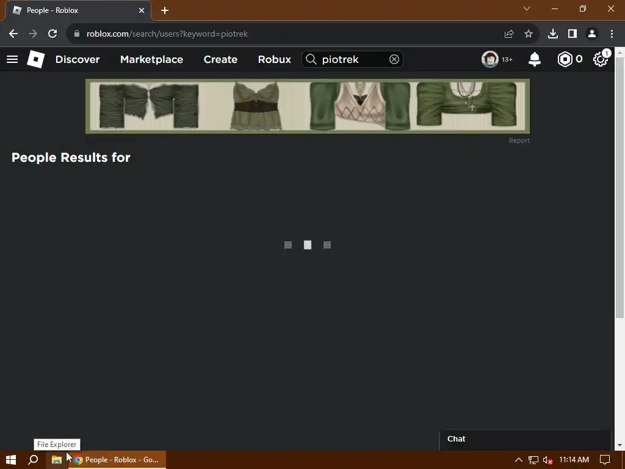Open network status in the tray
Screen dimensions: 625x469
click(533, 460)
